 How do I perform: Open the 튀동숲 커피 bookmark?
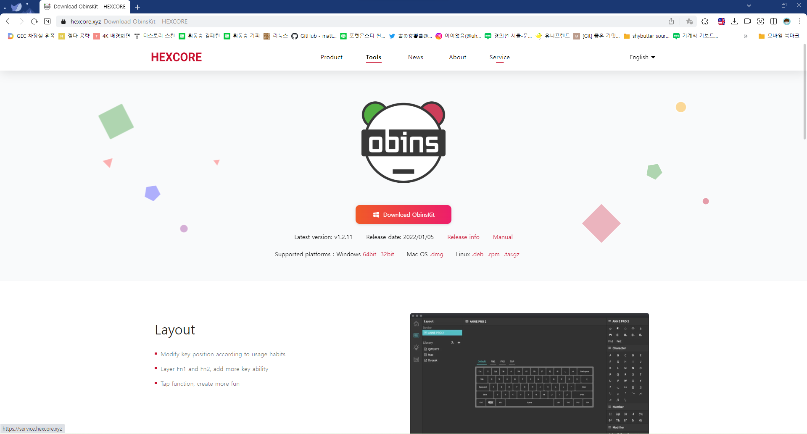(x=242, y=36)
